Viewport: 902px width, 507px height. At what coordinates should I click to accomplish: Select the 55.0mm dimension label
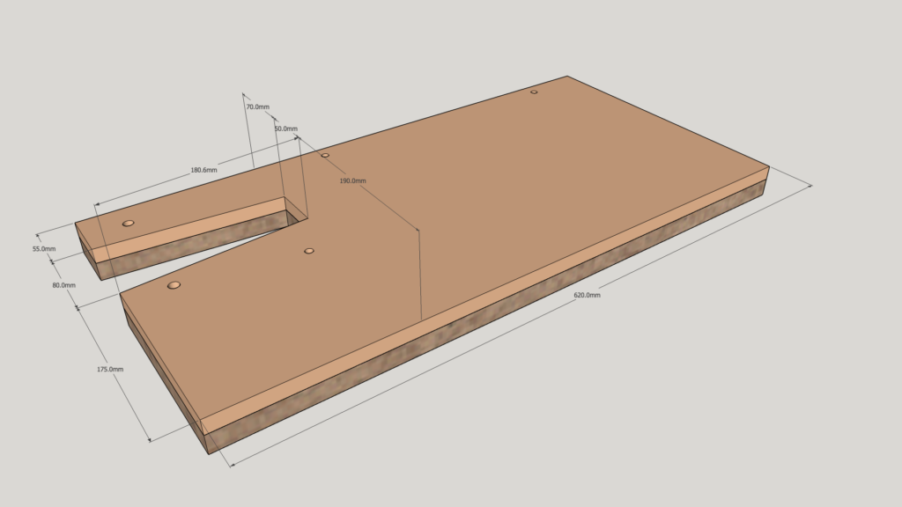(x=44, y=249)
